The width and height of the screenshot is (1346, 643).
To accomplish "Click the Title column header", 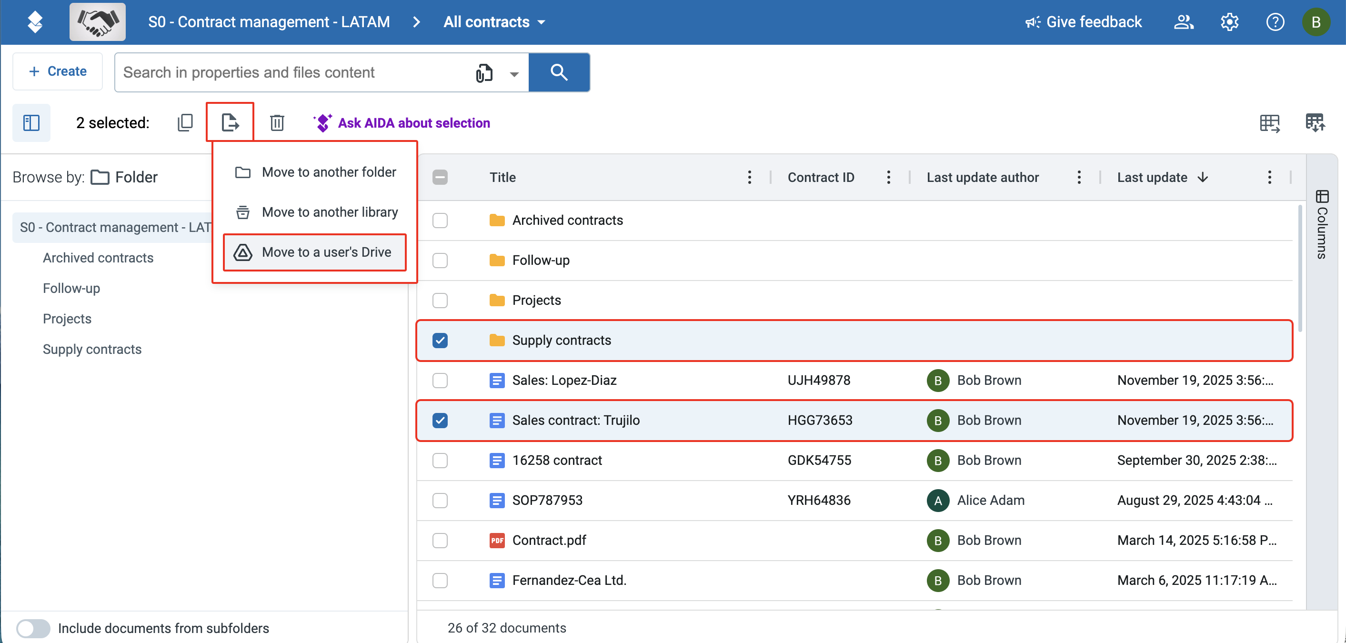I will (x=502, y=178).
